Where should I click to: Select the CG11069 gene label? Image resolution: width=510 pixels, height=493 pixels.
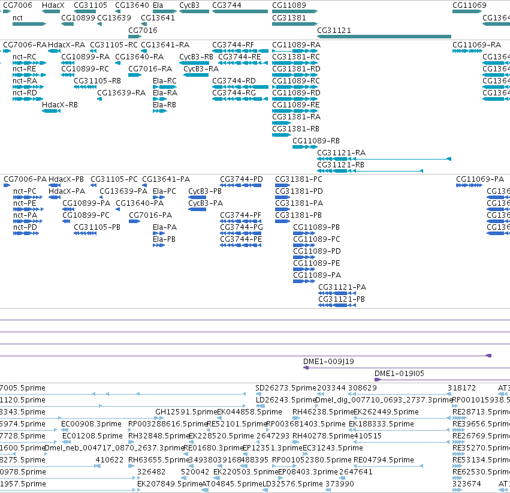469,5
